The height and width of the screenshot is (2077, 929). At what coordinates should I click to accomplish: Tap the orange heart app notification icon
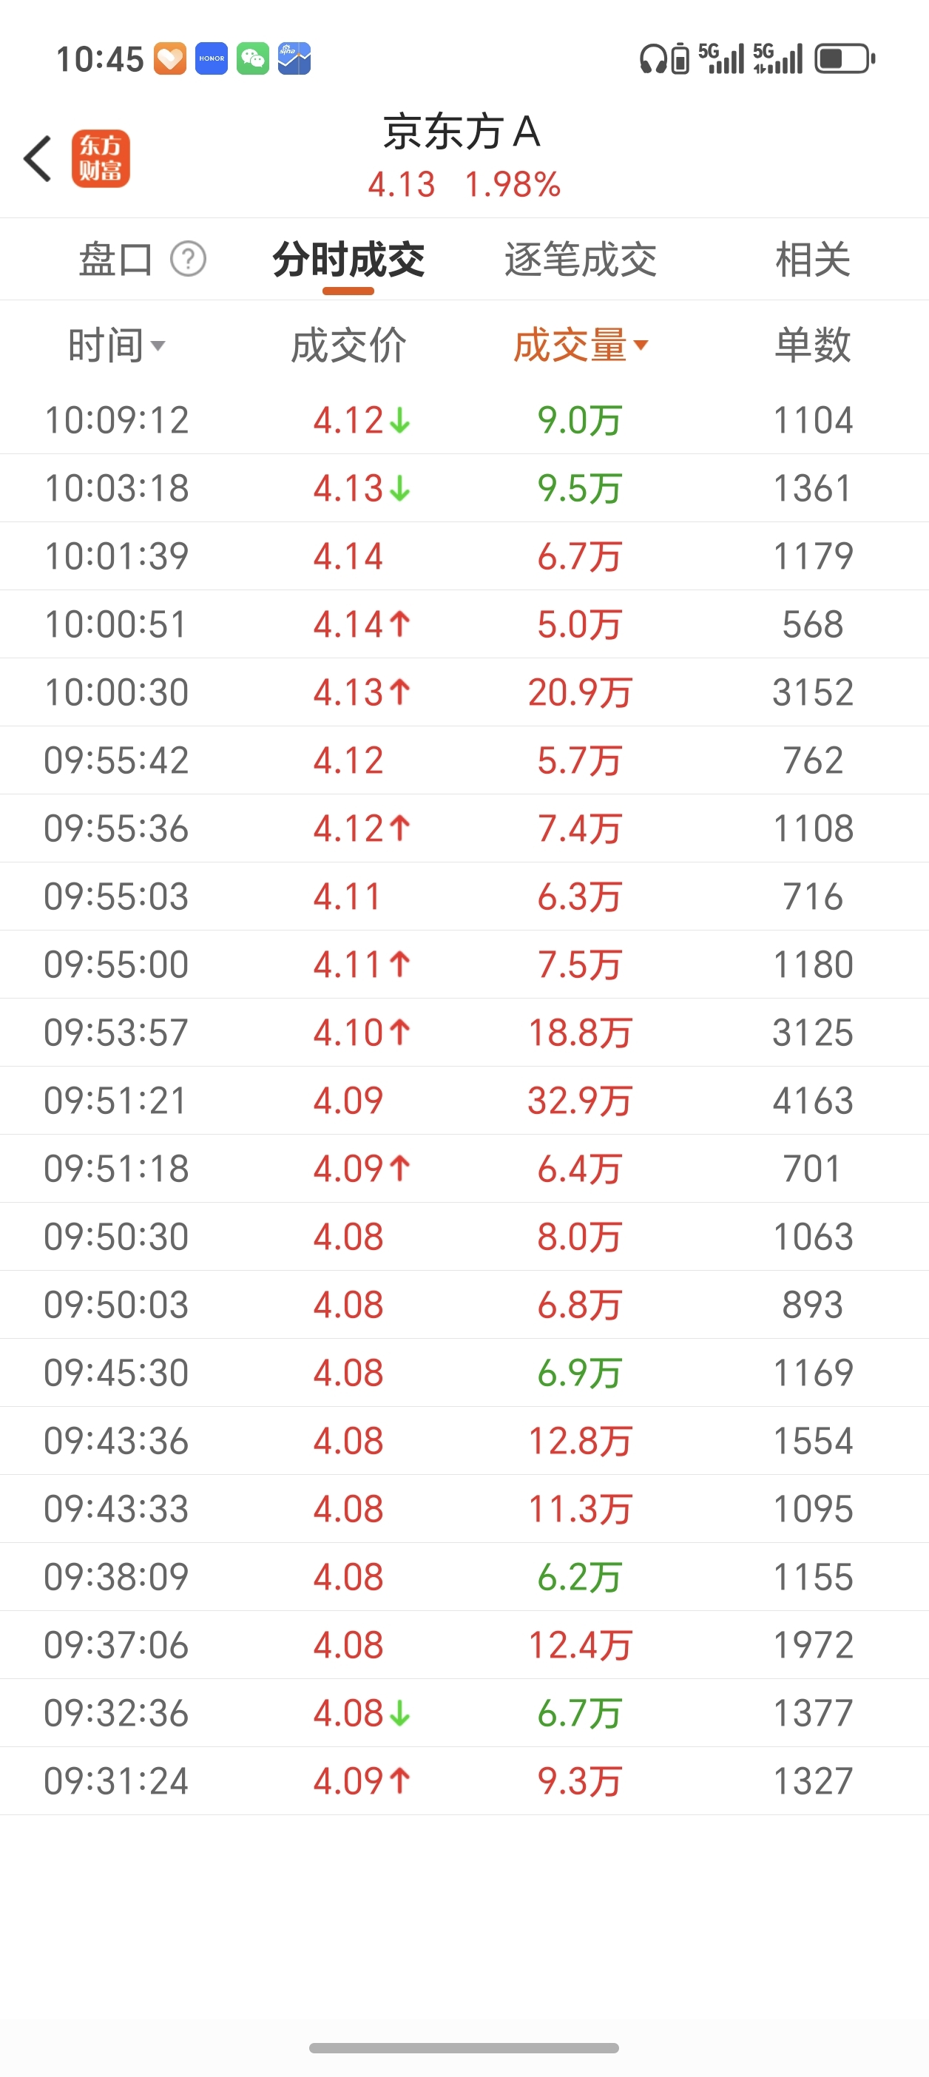[170, 59]
